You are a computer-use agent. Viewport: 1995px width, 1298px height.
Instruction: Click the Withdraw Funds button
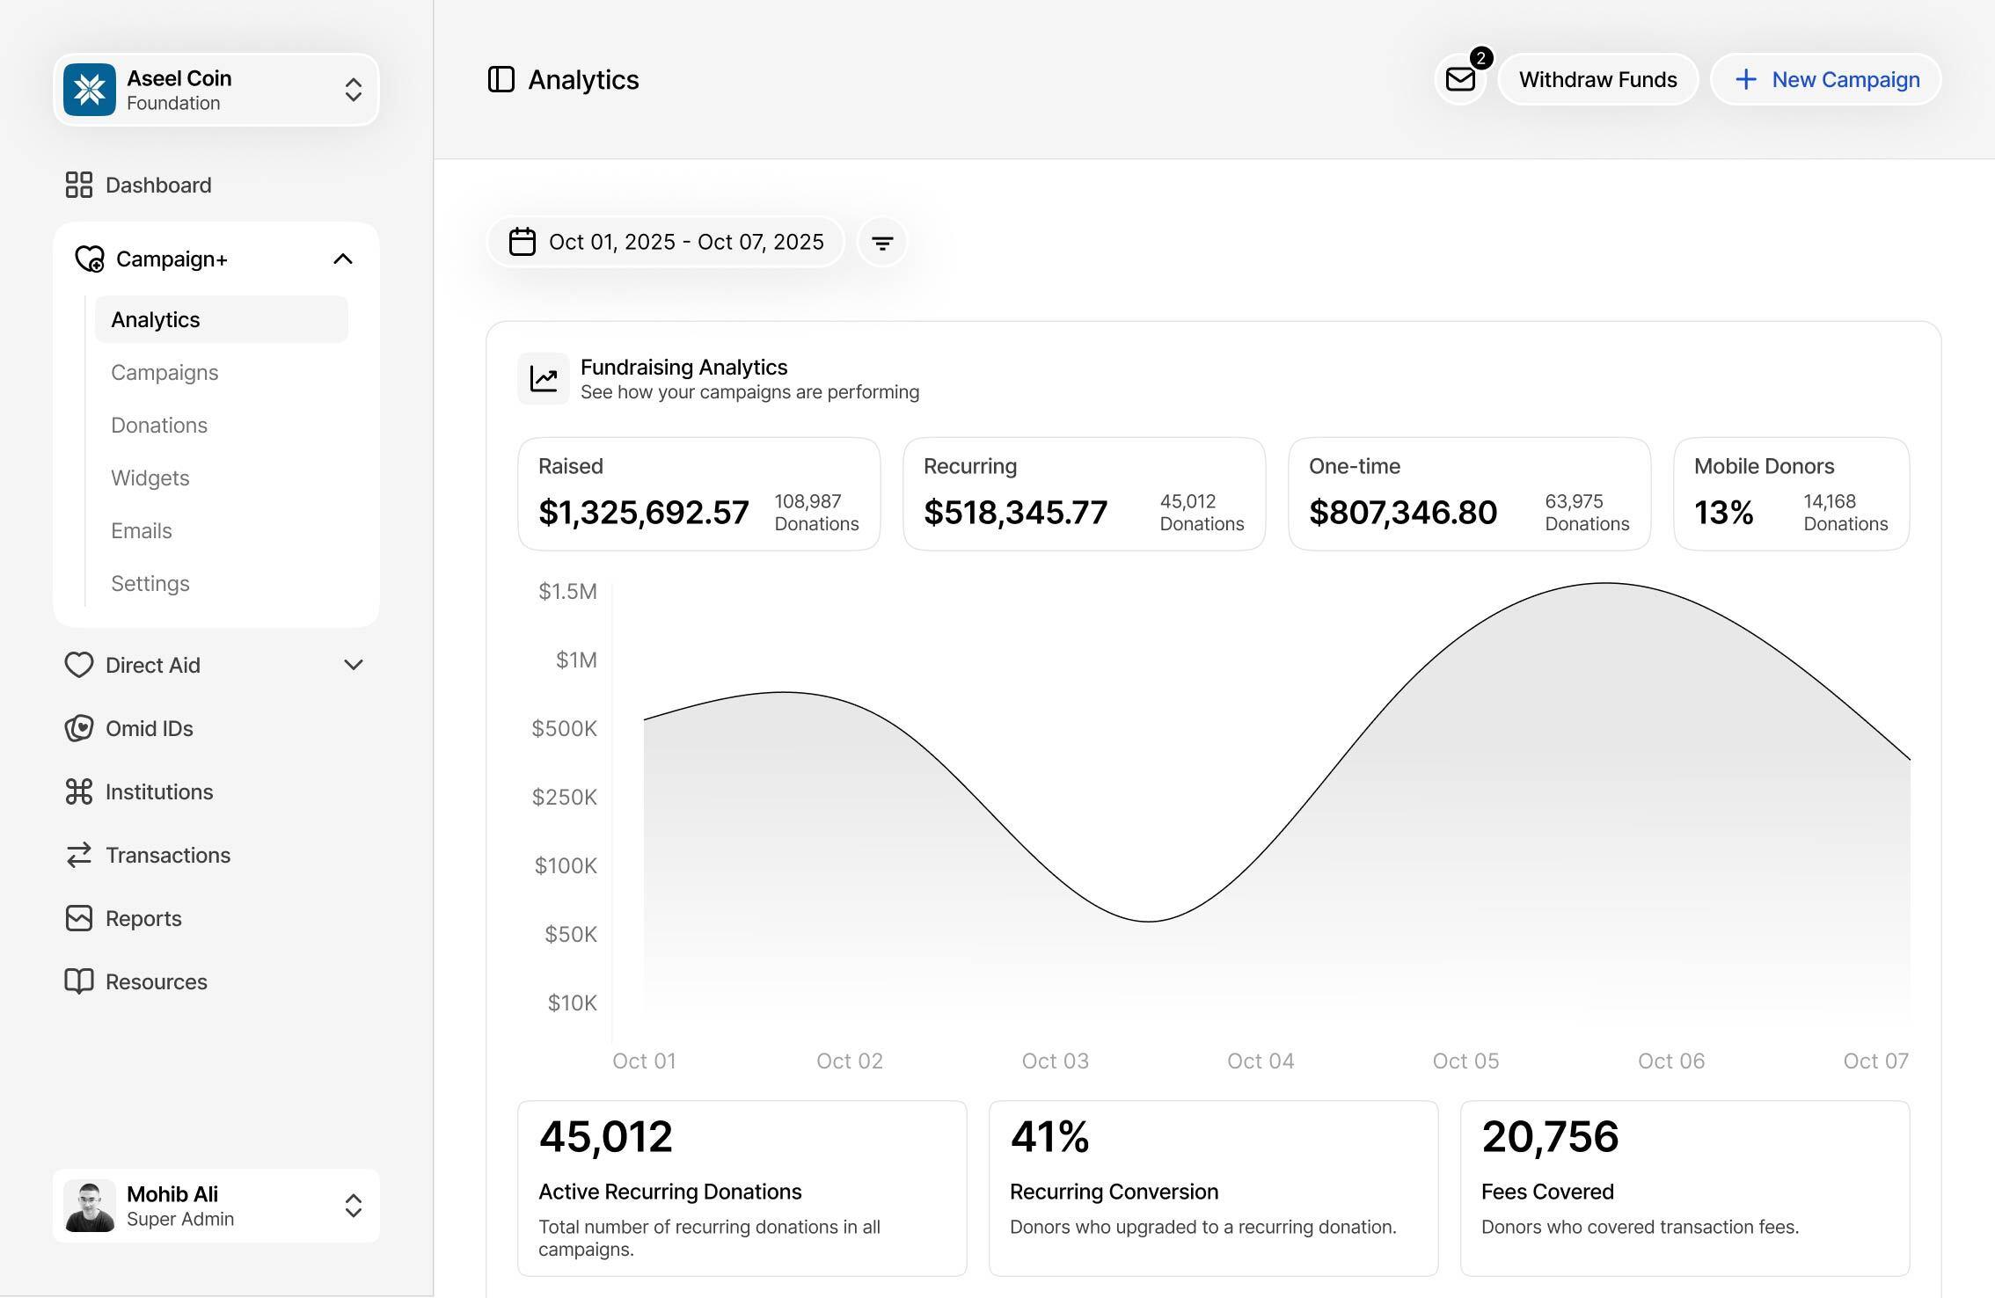point(1597,79)
